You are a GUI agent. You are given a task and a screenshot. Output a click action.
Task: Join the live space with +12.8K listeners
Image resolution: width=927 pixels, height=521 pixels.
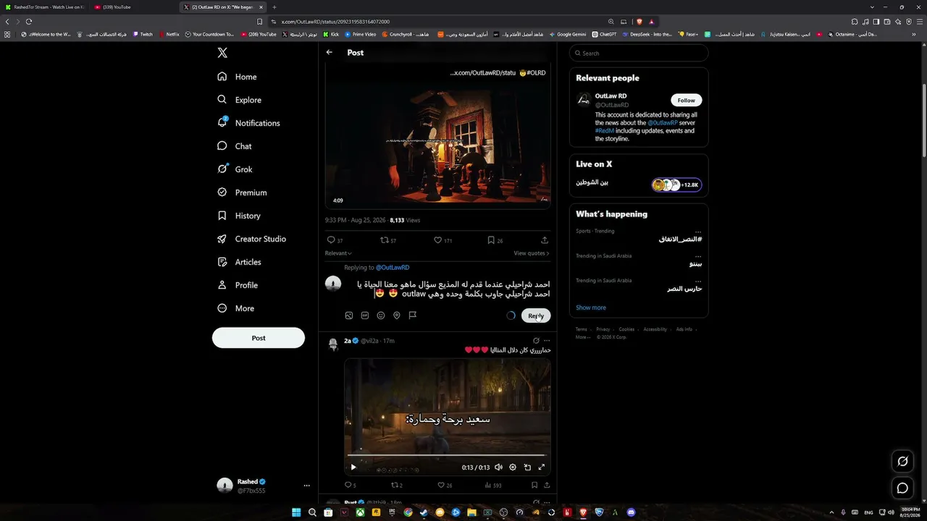pos(676,185)
